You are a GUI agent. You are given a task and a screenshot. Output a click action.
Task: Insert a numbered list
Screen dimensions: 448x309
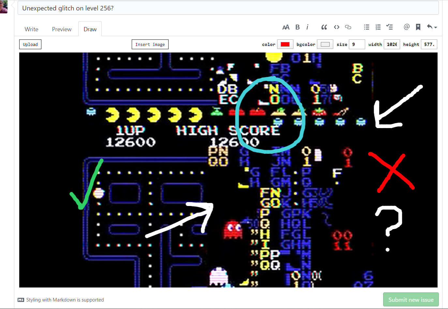pyautogui.click(x=378, y=27)
